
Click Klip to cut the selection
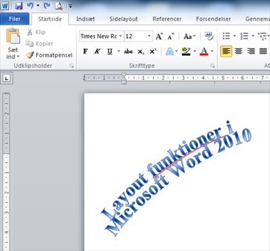click(x=36, y=32)
